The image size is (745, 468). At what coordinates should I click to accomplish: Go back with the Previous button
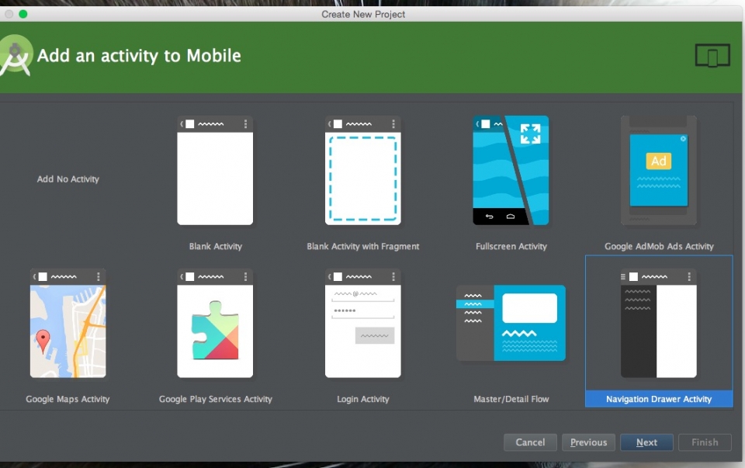click(588, 442)
